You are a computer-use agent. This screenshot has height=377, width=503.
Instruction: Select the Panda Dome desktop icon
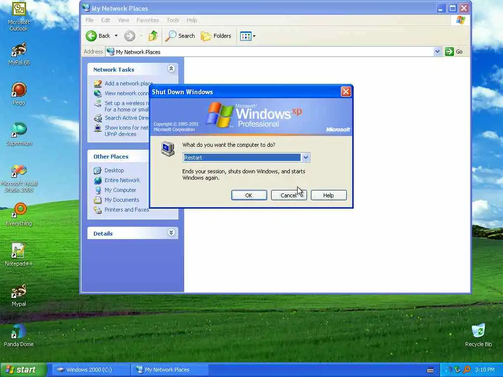[19, 335]
